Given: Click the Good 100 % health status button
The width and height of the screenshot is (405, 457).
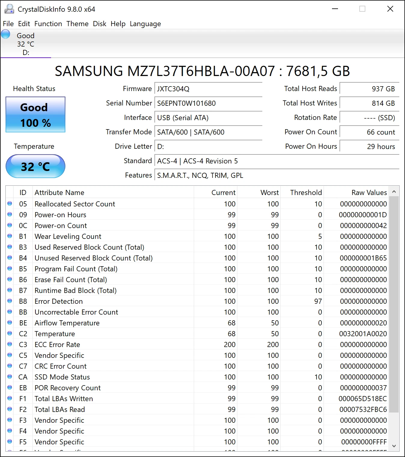Looking at the screenshot, I should point(35,114).
